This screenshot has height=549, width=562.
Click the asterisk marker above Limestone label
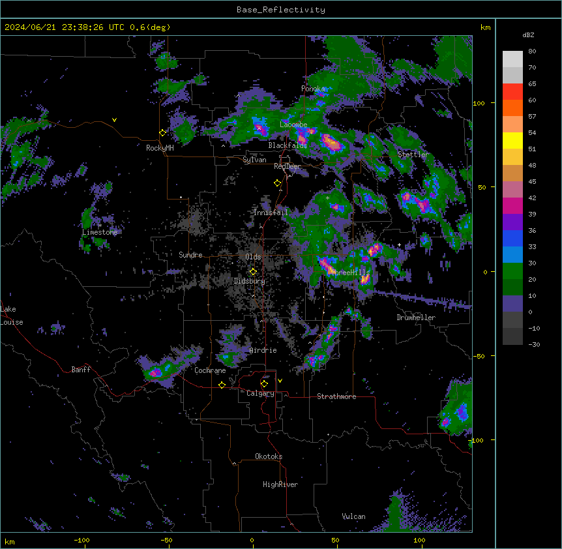tap(100, 226)
